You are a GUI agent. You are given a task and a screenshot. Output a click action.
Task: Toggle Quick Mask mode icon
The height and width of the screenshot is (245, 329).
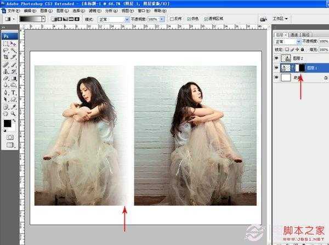[10, 136]
